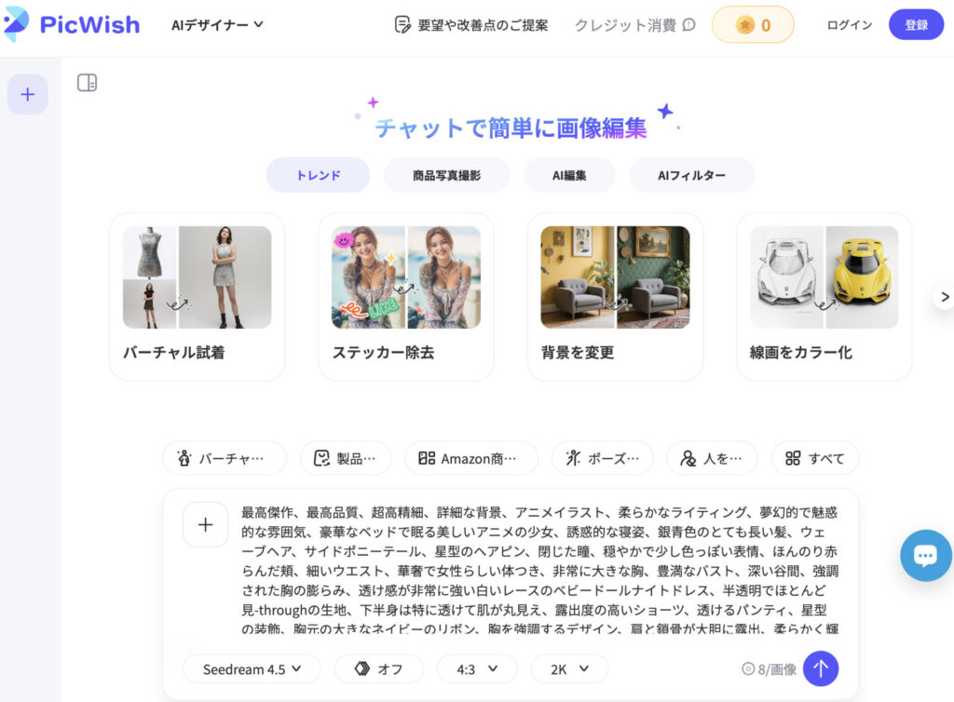Click the PicWish logo icon
Screen dimensions: 954x702
click(17, 24)
